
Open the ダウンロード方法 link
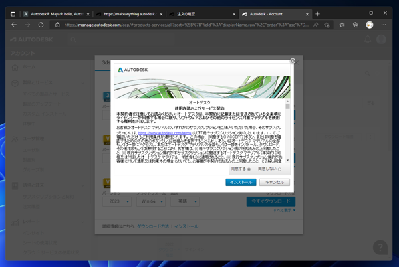pos(153,226)
